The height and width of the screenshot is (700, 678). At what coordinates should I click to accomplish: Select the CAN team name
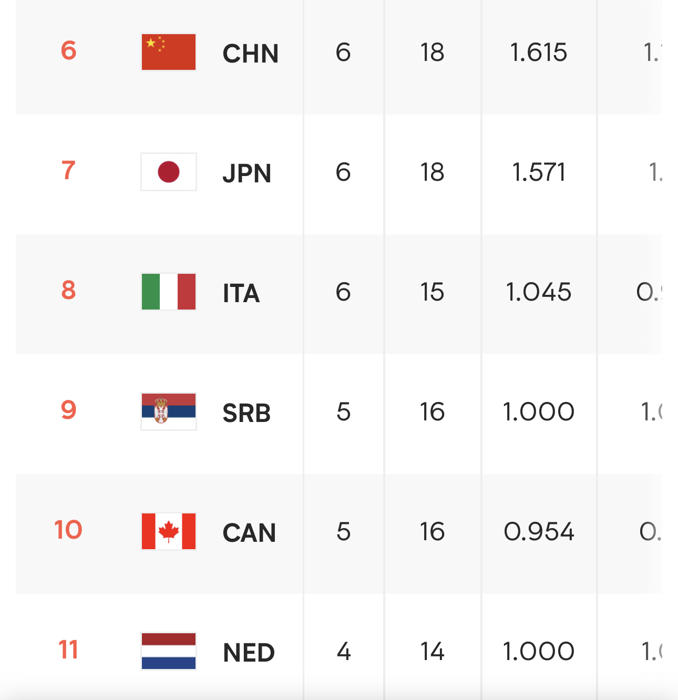(249, 532)
